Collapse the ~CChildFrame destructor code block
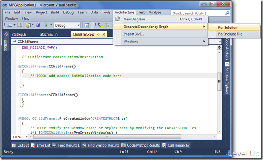263x160 pixels. [x=20, y=95]
